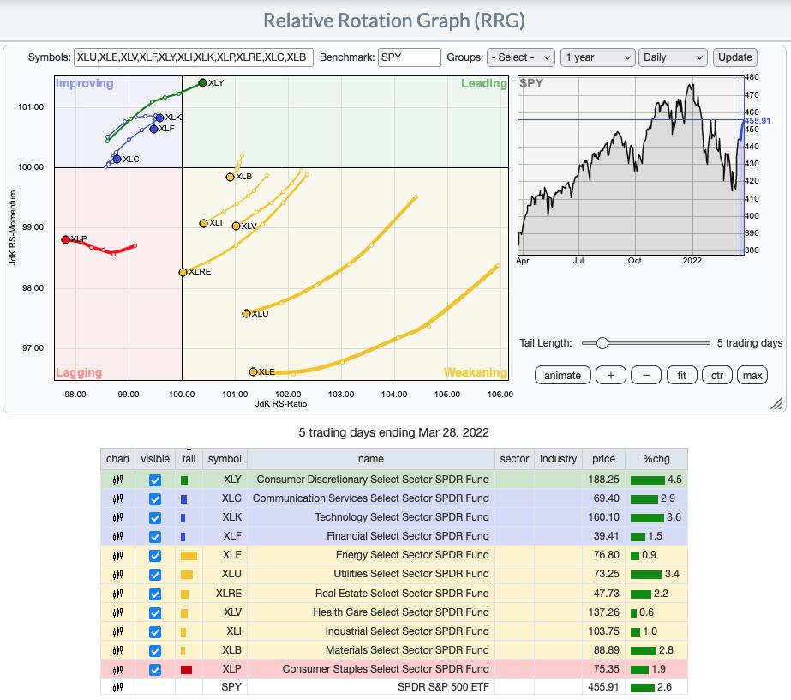Open chart icon for XLC row

[117, 498]
